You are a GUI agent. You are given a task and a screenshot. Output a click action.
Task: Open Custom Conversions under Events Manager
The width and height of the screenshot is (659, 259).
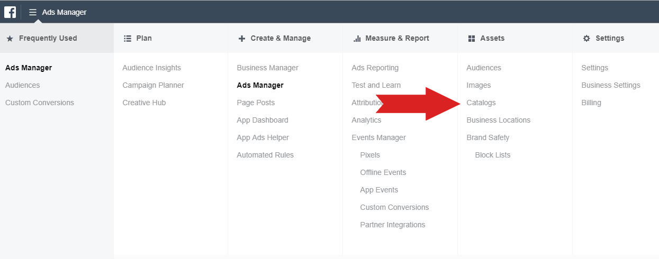pos(394,207)
